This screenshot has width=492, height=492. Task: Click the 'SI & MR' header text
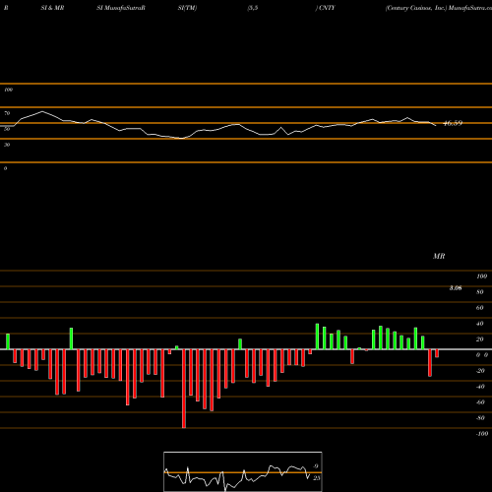(x=52, y=8)
